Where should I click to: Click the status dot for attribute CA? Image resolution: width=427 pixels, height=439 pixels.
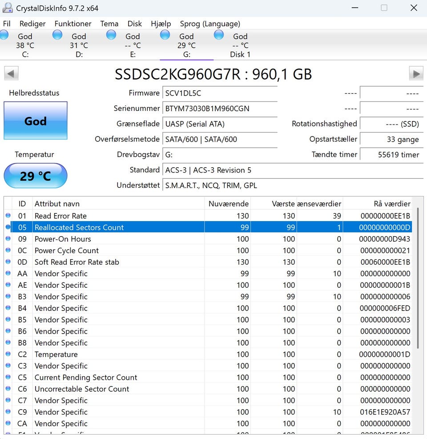pyautogui.click(x=8, y=423)
